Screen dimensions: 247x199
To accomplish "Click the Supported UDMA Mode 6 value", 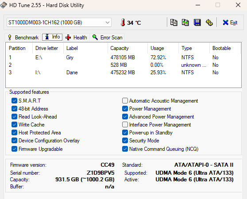I will point(194,173).
